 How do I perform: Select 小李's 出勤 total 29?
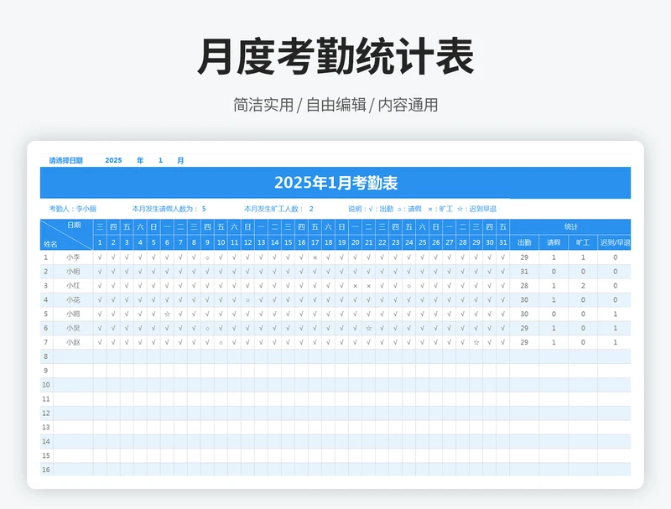[x=524, y=257]
